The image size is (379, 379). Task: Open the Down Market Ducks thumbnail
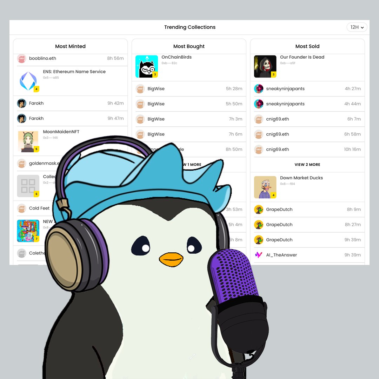(265, 187)
